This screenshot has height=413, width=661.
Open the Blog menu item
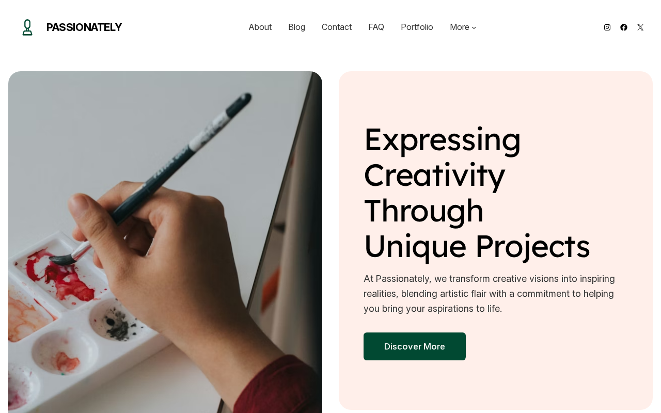tap(296, 27)
